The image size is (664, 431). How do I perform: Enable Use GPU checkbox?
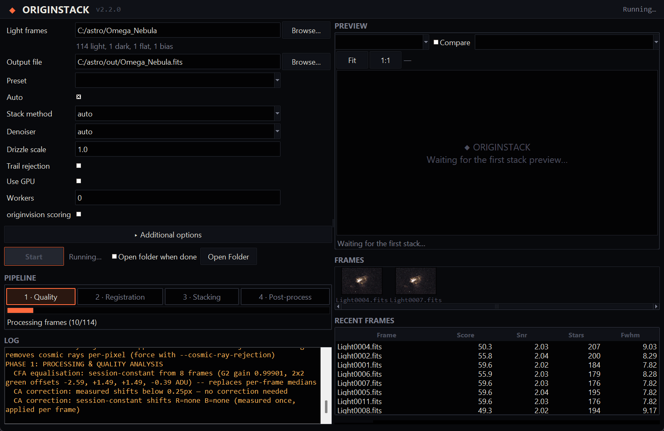pos(79,181)
